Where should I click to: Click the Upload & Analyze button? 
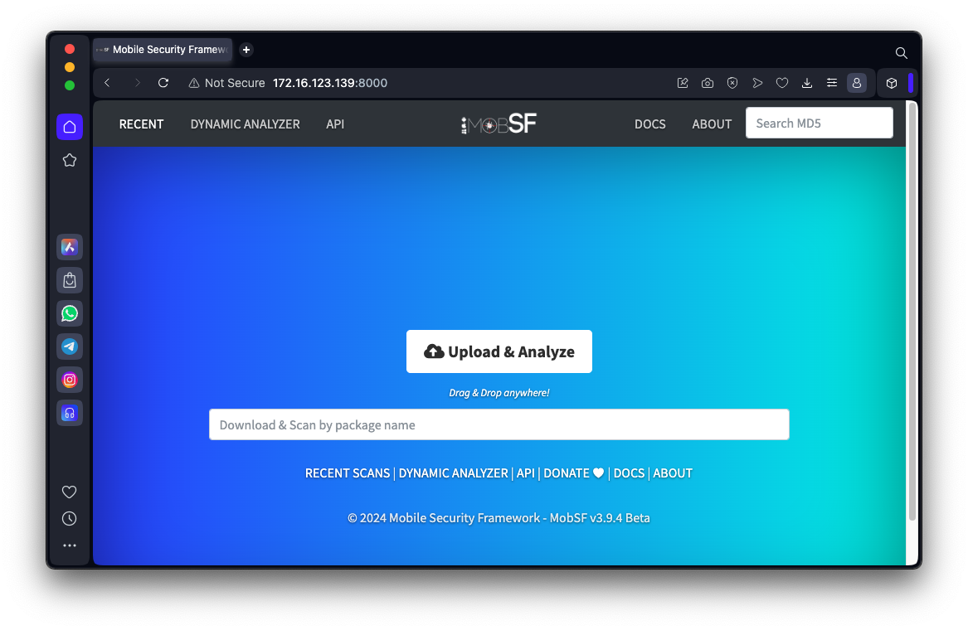tap(499, 351)
